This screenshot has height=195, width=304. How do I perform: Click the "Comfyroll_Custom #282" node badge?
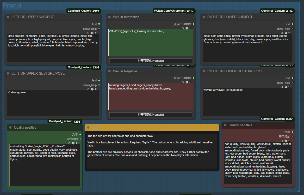[277, 119]
